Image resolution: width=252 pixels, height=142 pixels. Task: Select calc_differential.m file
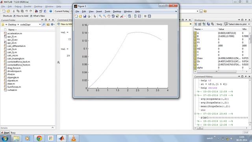[17, 46]
